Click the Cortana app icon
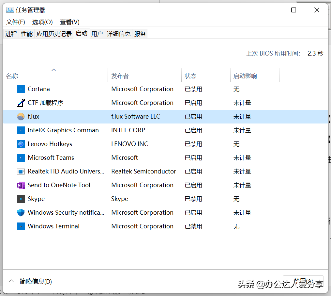The width and height of the screenshot is (331, 296). pyautogui.click(x=21, y=89)
